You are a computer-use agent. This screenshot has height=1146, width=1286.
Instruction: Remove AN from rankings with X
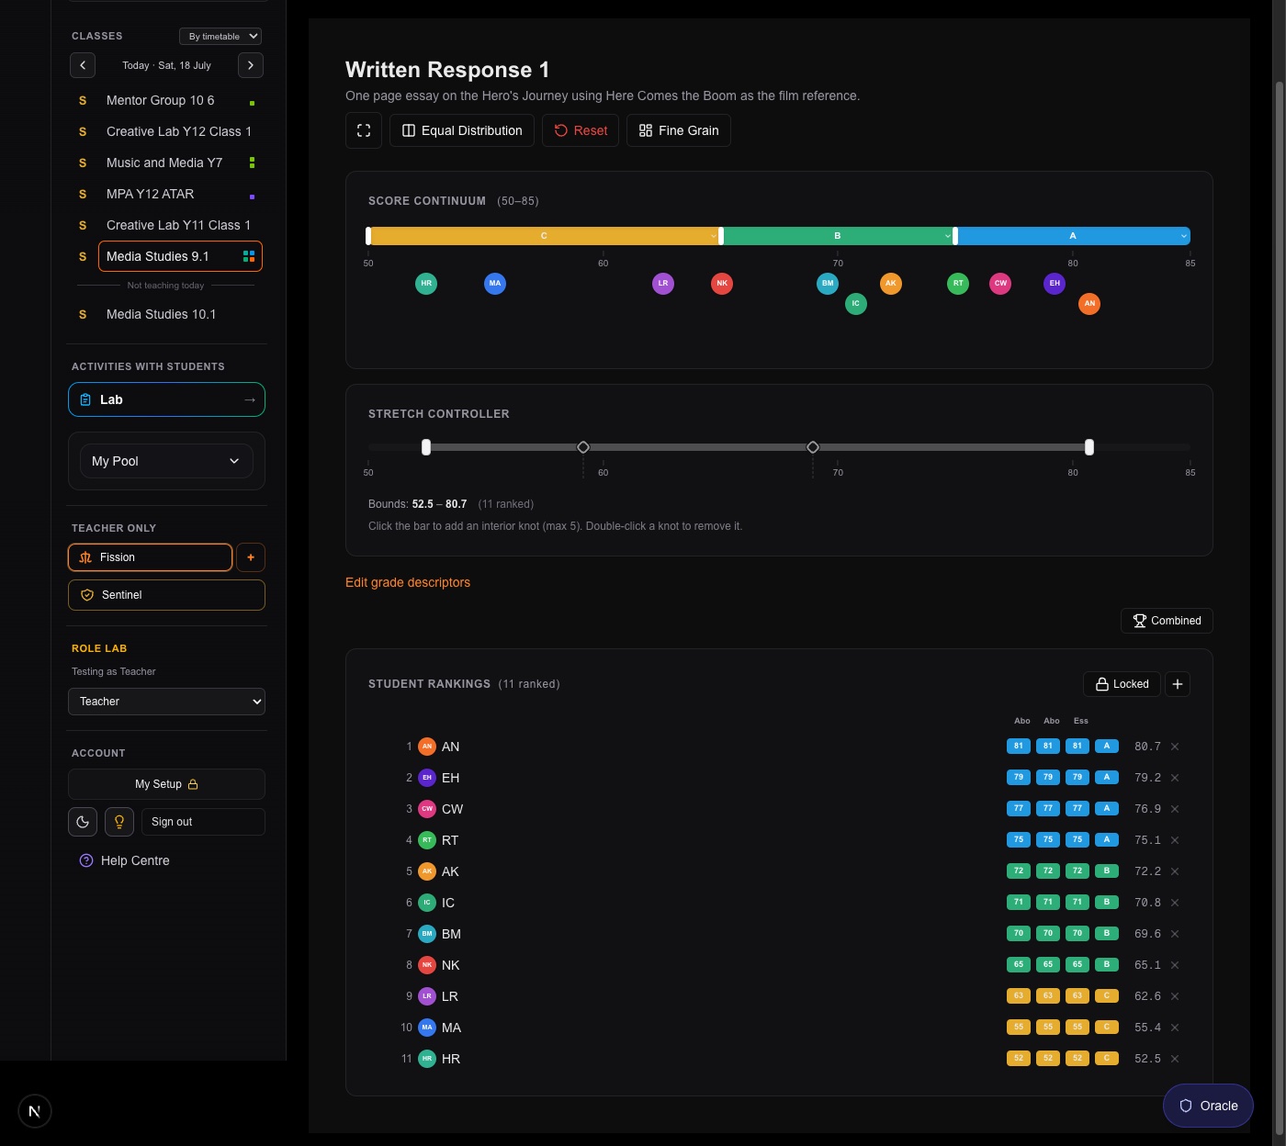1175,747
